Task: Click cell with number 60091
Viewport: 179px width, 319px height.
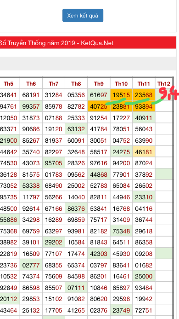Action: [x=76, y=140]
